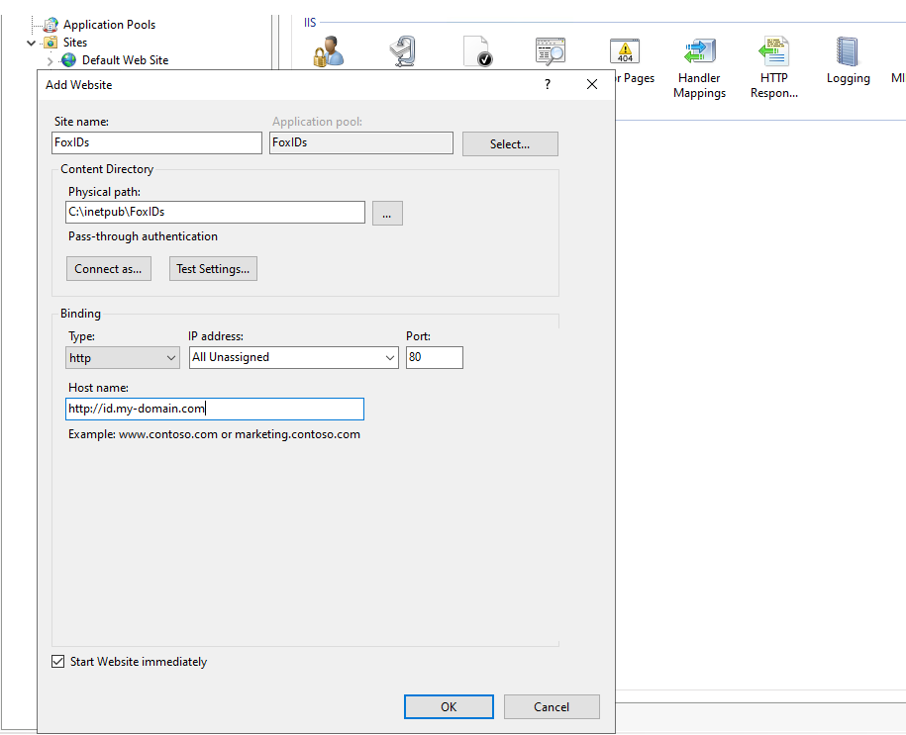Open the dialog help question mark
906x735 pixels.
pos(547,84)
